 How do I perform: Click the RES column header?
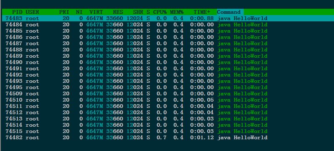point(118,12)
